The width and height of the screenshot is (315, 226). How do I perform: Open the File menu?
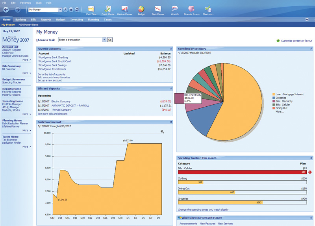click(x=4, y=3)
